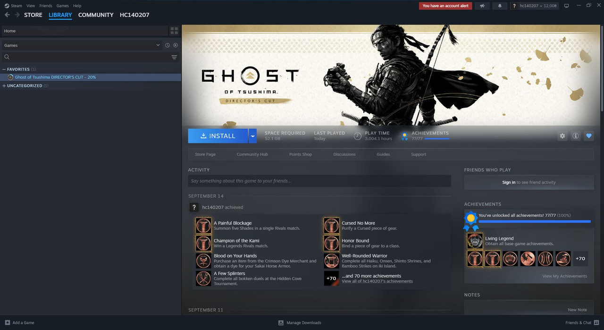Click the Living Legend achievement icon
This screenshot has height=330, width=604.
(475, 241)
